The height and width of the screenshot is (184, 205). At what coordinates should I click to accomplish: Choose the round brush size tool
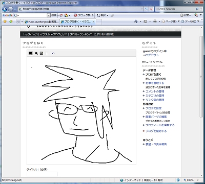pyautogui.click(x=36, y=53)
